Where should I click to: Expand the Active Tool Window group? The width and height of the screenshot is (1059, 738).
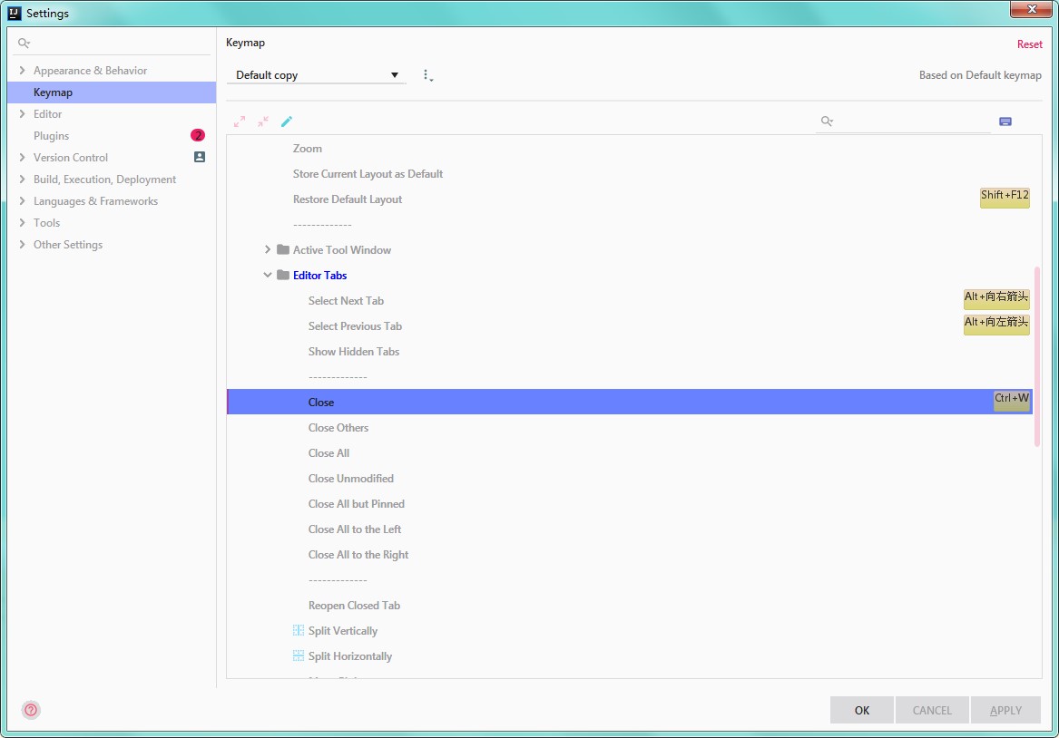[x=268, y=249]
